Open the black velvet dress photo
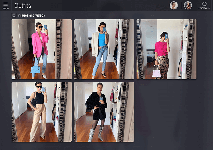The width and height of the screenshot is (213, 150). click(104, 112)
